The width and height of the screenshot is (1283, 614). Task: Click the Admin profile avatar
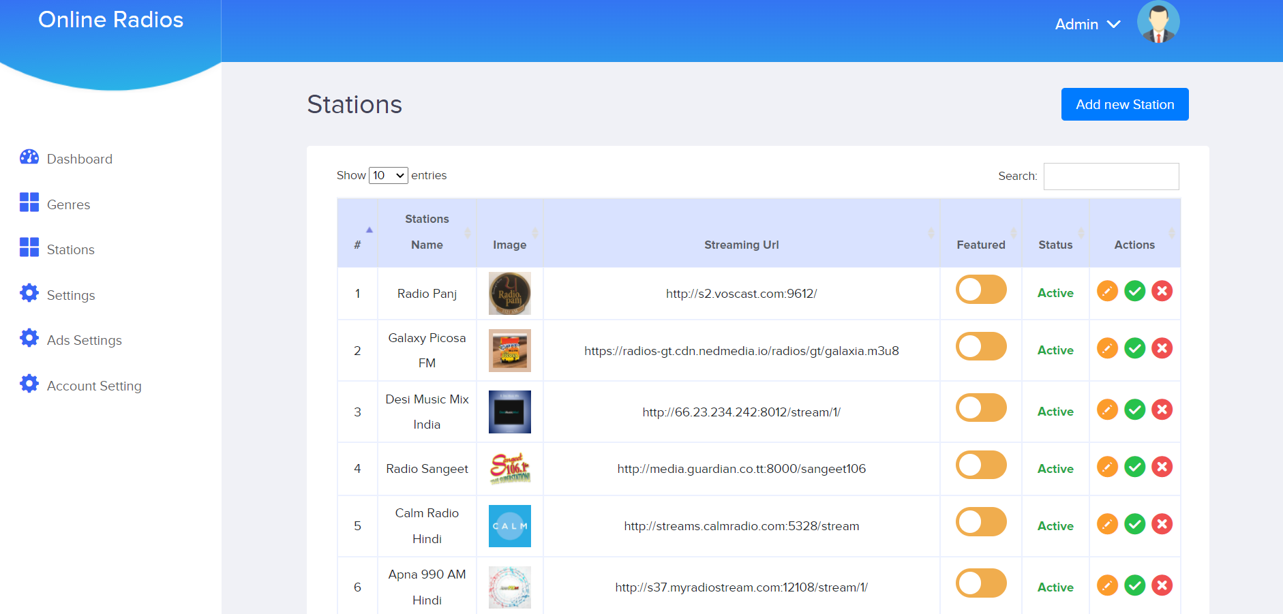pyautogui.click(x=1158, y=22)
